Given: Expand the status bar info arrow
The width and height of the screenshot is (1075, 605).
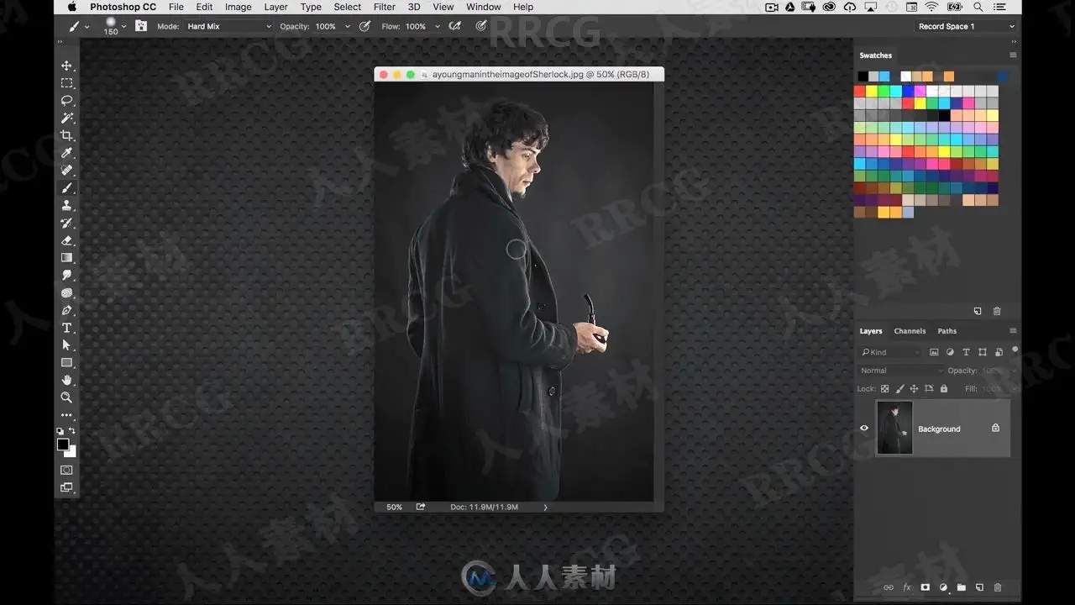Looking at the screenshot, I should [545, 508].
